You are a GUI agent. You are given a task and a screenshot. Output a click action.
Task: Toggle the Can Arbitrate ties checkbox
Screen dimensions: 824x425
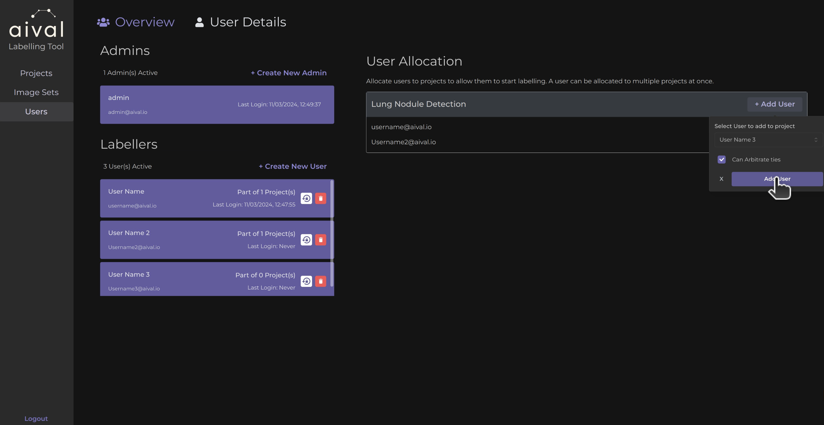[x=722, y=159]
